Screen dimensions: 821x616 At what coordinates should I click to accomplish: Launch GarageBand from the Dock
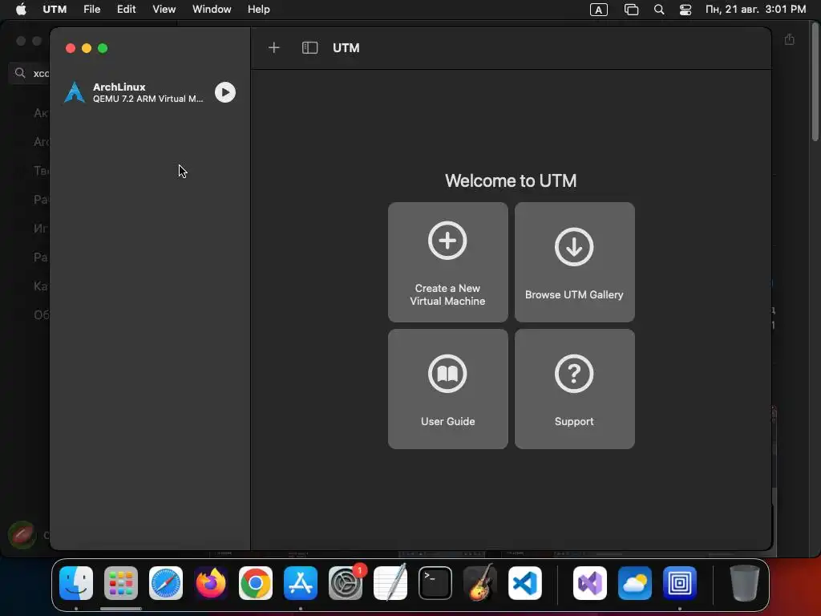(x=480, y=582)
